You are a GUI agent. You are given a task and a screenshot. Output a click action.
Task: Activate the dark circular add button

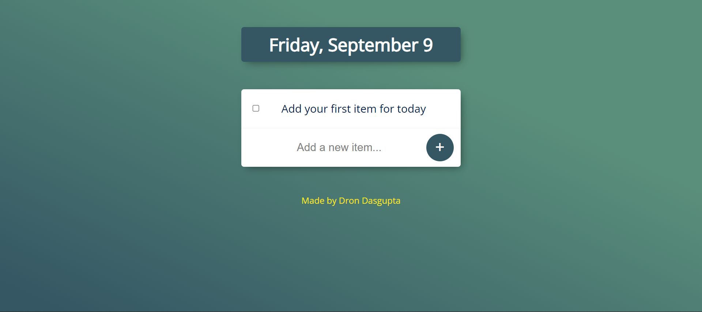pyautogui.click(x=440, y=147)
